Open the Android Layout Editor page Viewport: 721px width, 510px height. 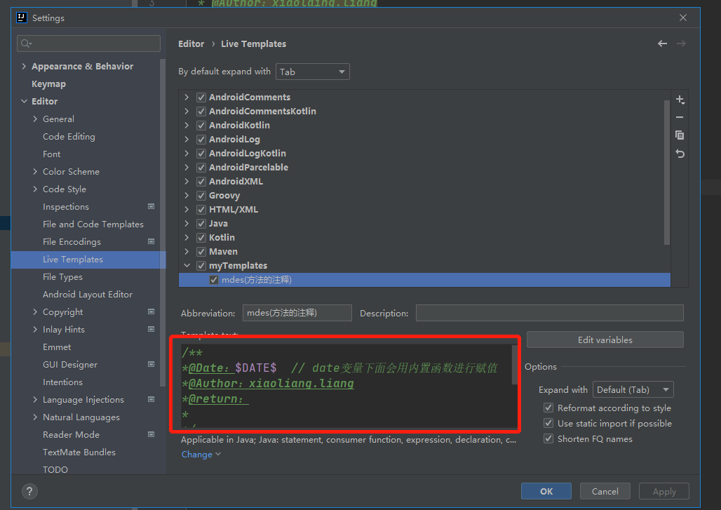point(88,295)
